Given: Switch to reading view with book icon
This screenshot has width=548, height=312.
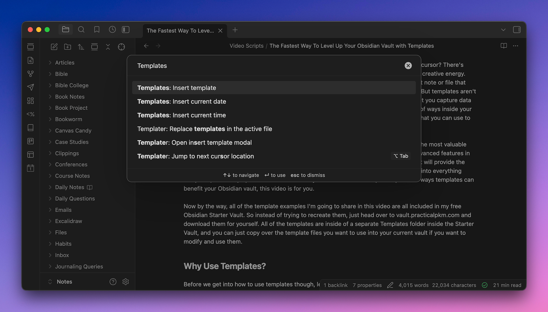Looking at the screenshot, I should [x=503, y=46].
